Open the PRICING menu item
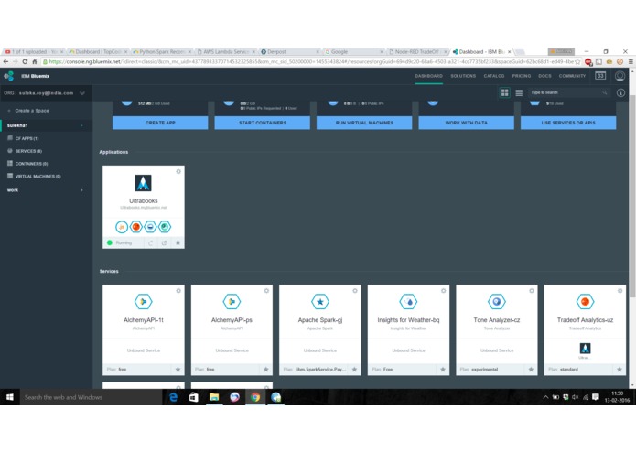Viewport: 636px width, 452px height. click(522, 76)
